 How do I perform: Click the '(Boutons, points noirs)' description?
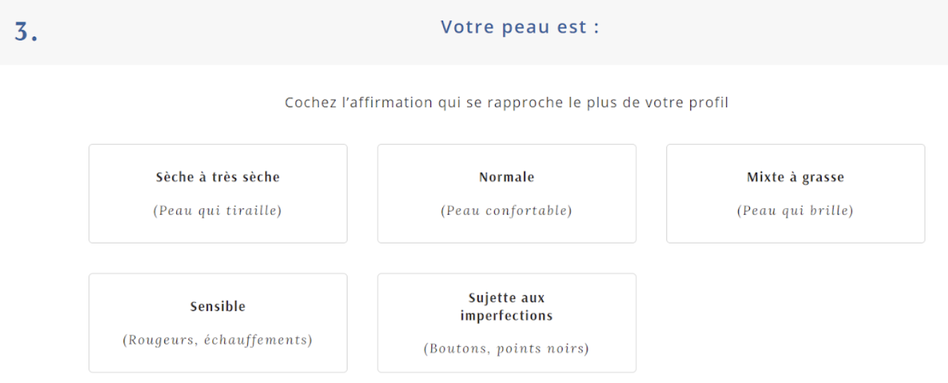[x=506, y=349]
